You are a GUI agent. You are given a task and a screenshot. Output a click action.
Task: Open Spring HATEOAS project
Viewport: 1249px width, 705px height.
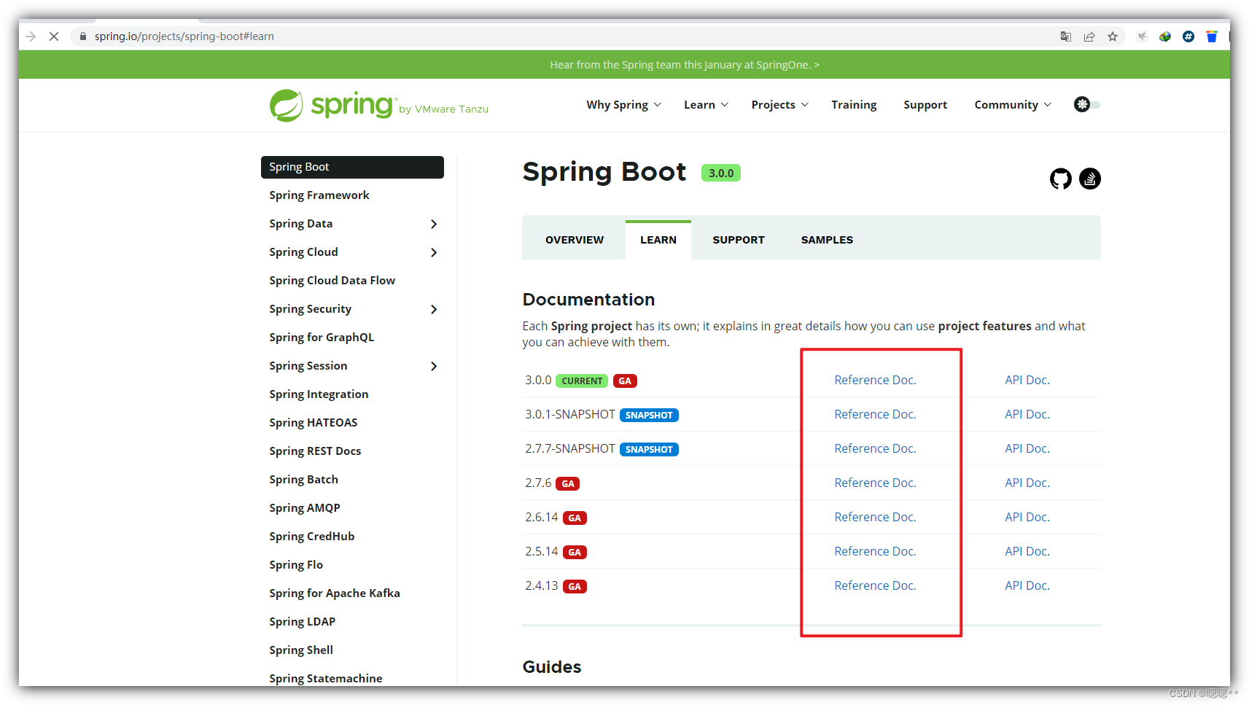pos(314,423)
